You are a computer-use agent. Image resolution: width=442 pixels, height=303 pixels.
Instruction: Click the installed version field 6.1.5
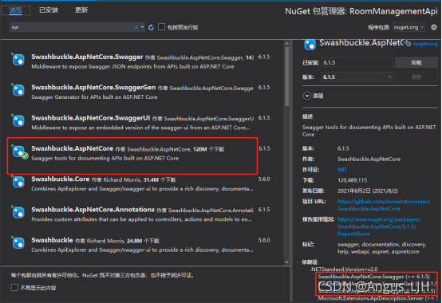click(x=357, y=62)
